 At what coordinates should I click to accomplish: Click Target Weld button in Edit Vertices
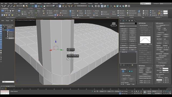tap(149, 72)
